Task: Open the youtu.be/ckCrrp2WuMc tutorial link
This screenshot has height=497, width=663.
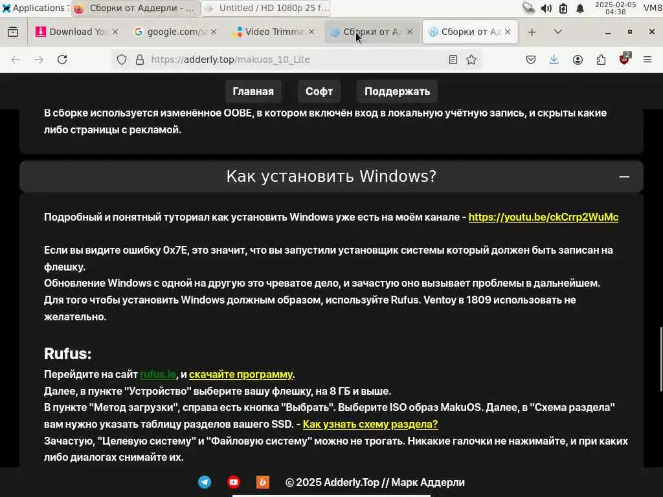Action: [x=543, y=217]
